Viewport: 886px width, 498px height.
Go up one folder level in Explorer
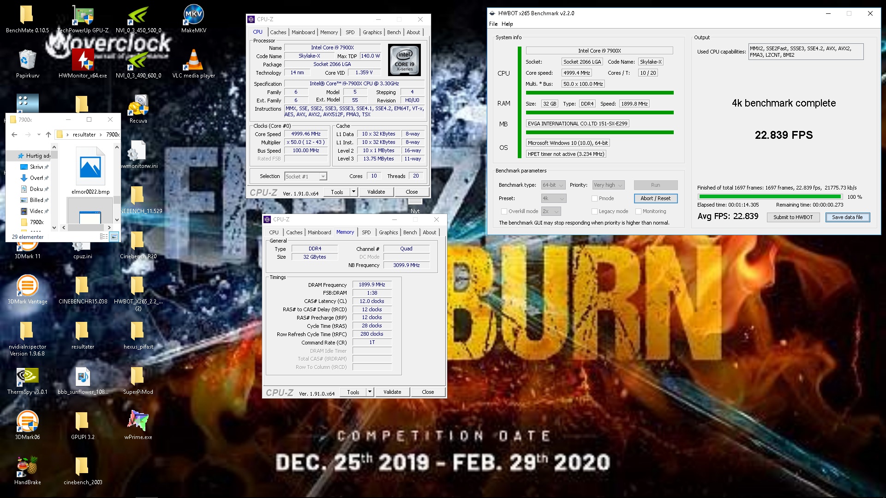(x=48, y=135)
